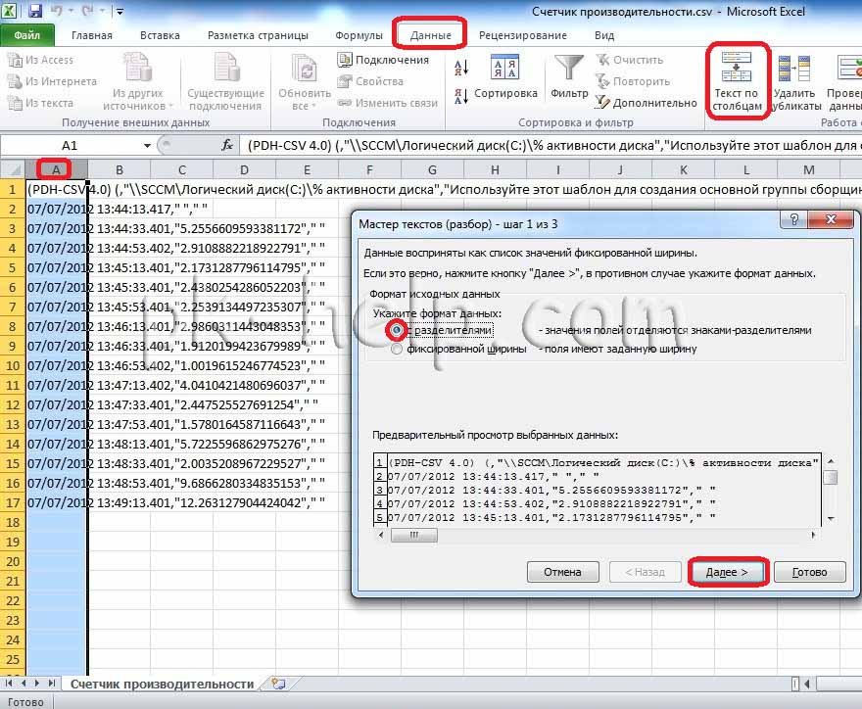The image size is (862, 709).
Task: Click preview horizontal scroll left arrow
Action: [381, 535]
